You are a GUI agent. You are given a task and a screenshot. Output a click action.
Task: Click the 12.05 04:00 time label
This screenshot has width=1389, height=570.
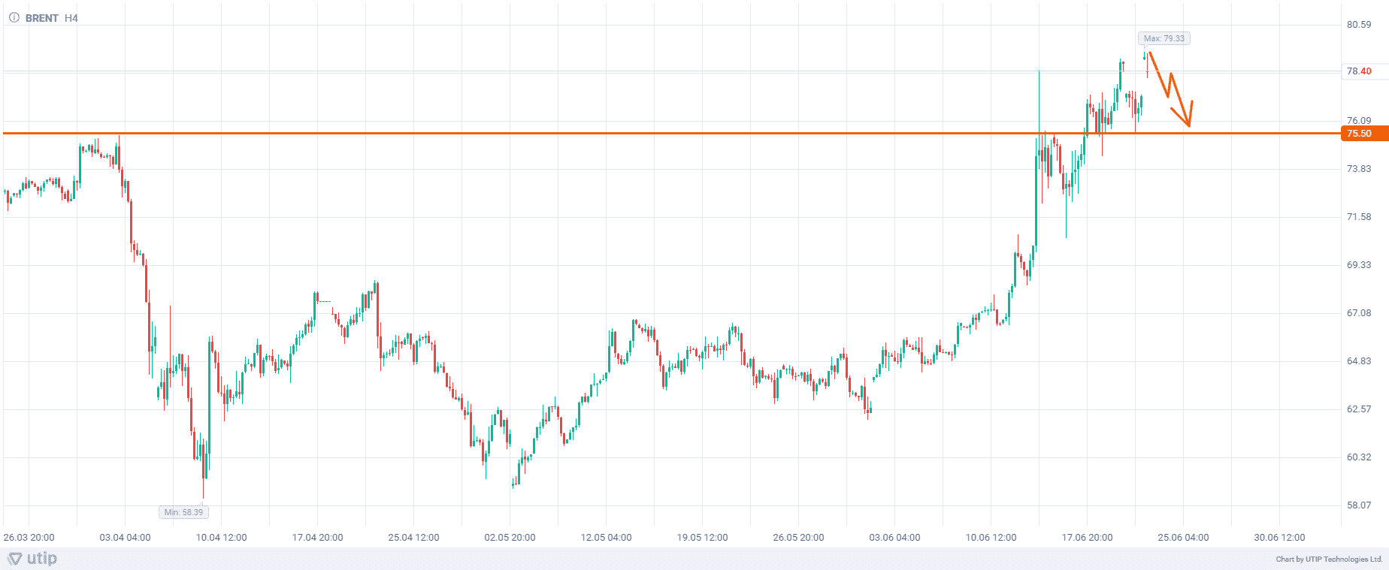606,537
